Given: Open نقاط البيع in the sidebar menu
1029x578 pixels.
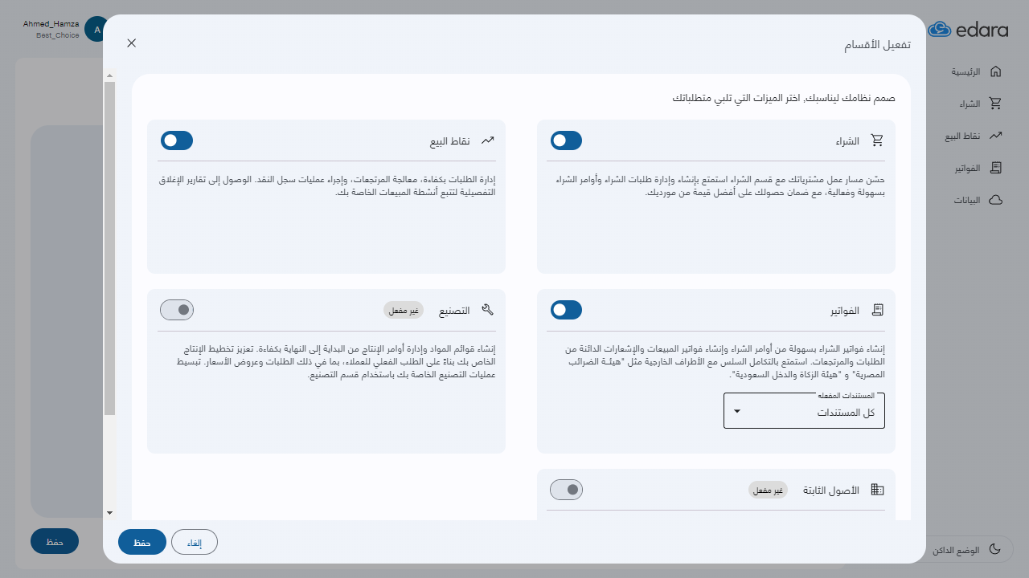Looking at the screenshot, I should point(973,136).
